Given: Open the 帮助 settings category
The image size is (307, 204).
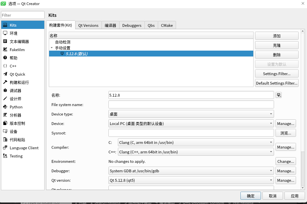Looking at the screenshot, I should tap(23, 58).
